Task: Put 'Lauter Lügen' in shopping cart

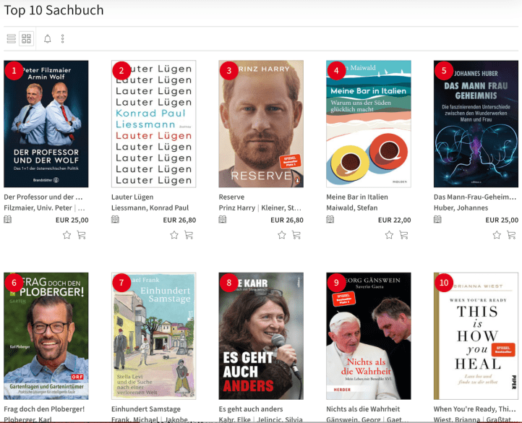Action: pyautogui.click(x=189, y=235)
